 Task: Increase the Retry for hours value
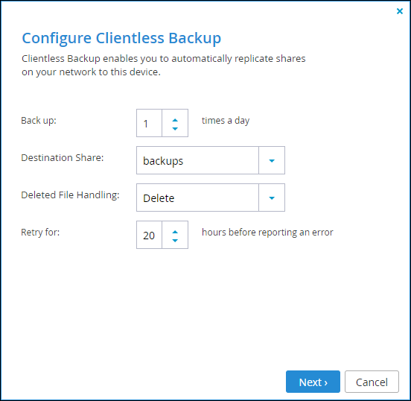(x=175, y=232)
